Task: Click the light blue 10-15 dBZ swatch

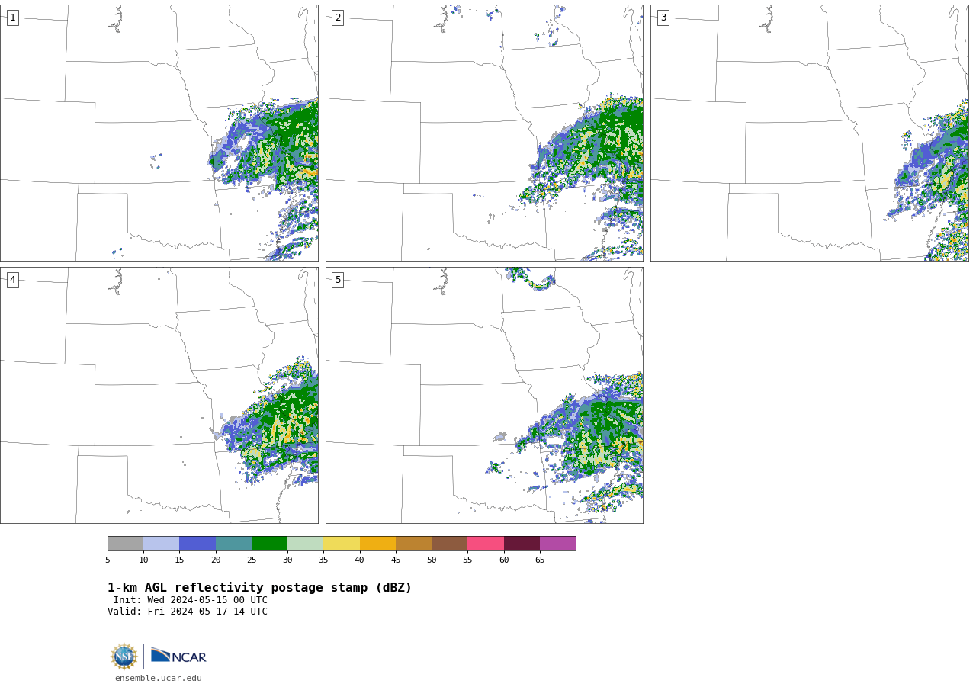Action: coord(161,543)
